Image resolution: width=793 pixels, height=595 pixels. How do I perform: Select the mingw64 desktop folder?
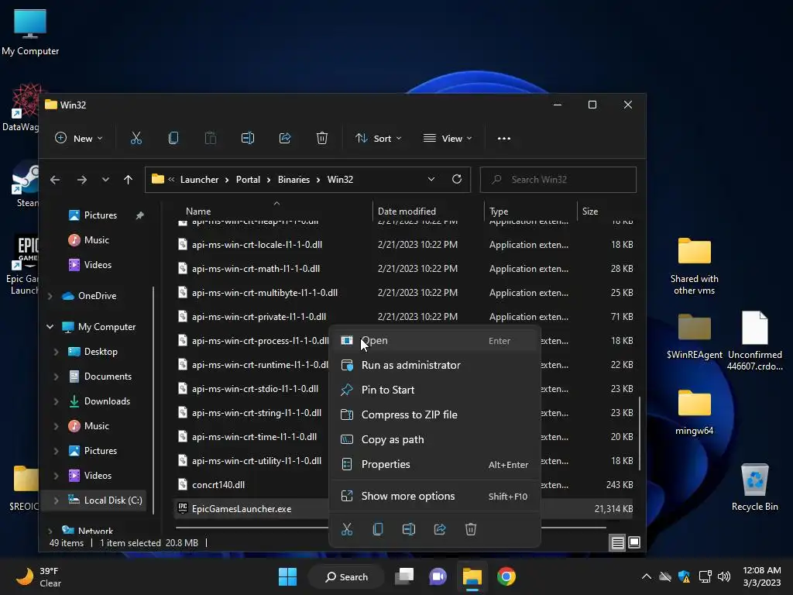point(694,411)
